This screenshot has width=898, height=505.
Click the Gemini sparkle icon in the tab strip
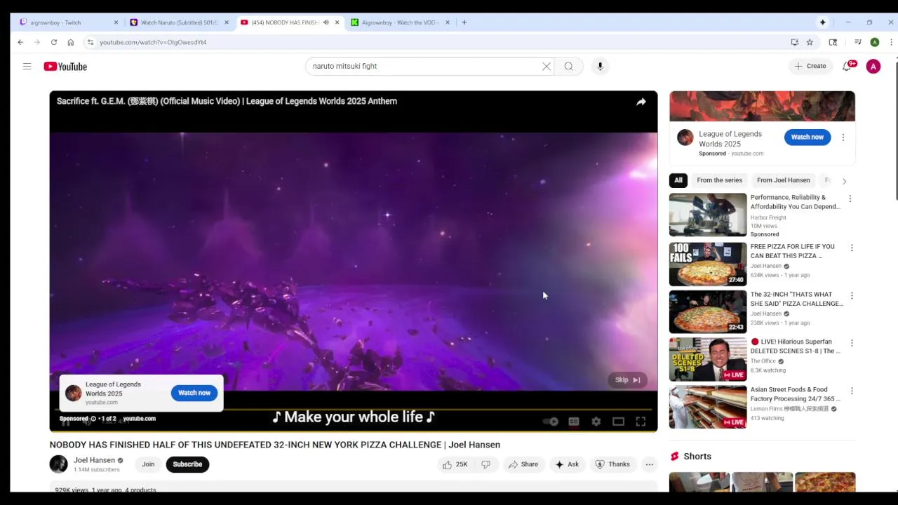[x=822, y=22]
